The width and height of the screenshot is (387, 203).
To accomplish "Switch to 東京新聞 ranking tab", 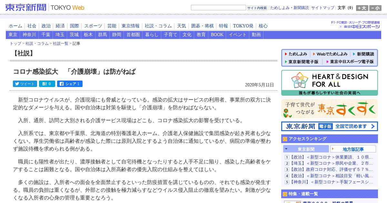I will click(x=306, y=149).
